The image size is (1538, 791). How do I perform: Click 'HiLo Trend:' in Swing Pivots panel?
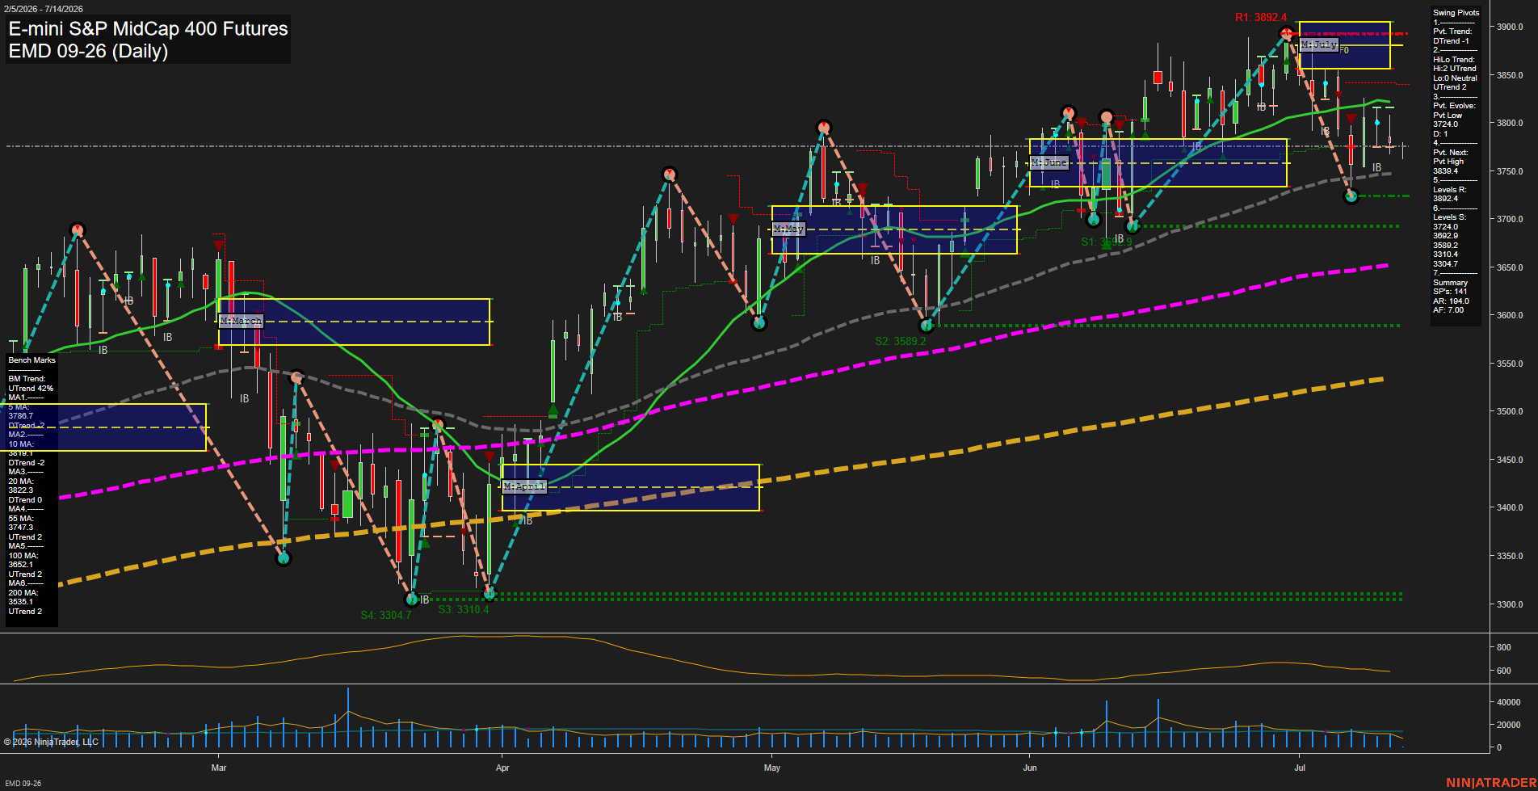(x=1454, y=60)
